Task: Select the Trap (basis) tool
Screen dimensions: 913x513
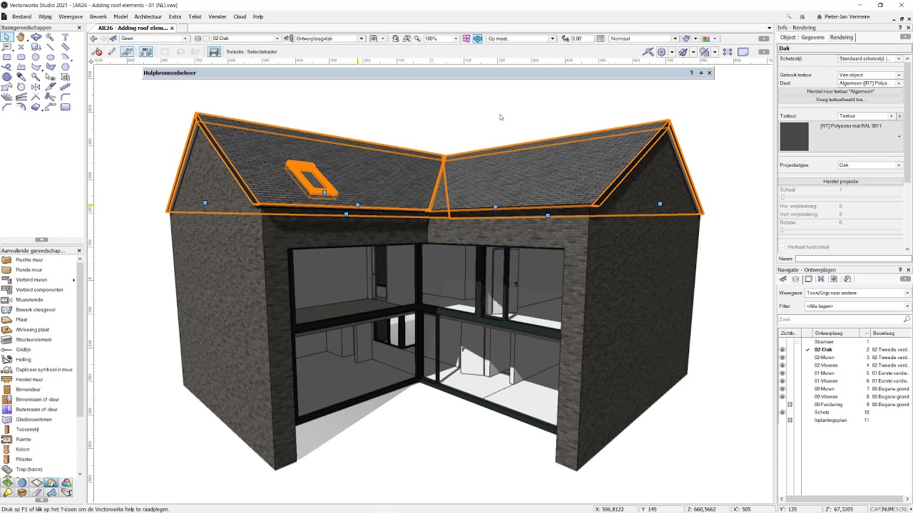Action: [x=29, y=470]
